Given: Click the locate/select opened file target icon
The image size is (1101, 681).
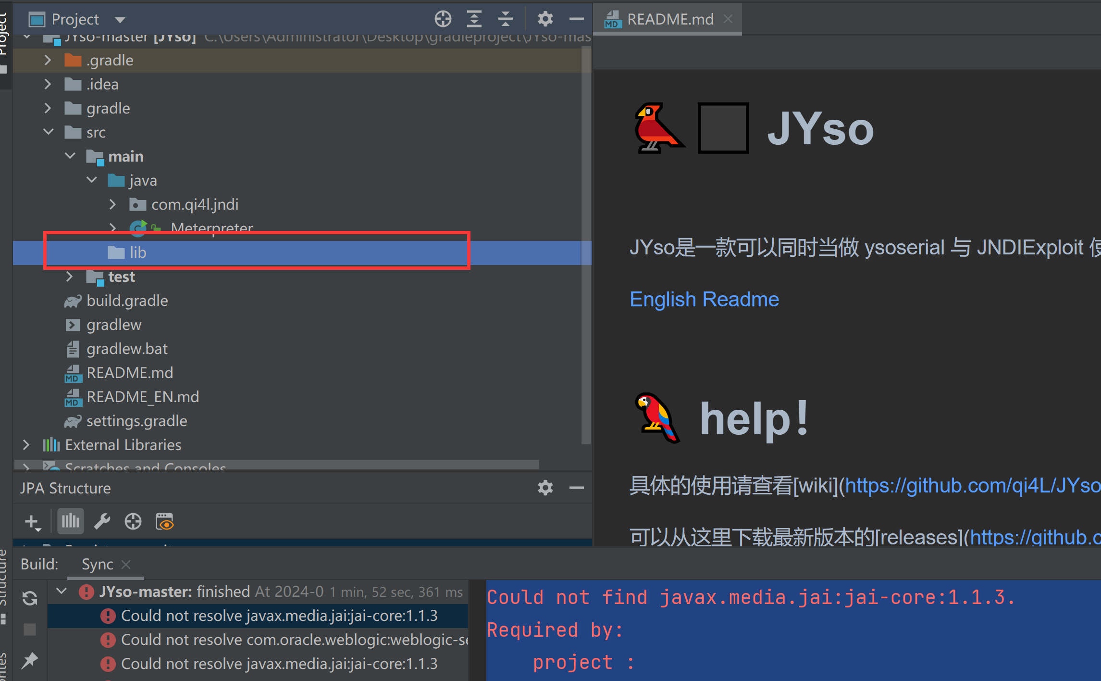Looking at the screenshot, I should click(443, 19).
